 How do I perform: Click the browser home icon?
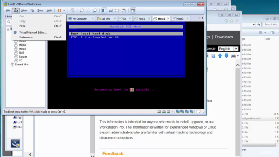pos(226,20)
